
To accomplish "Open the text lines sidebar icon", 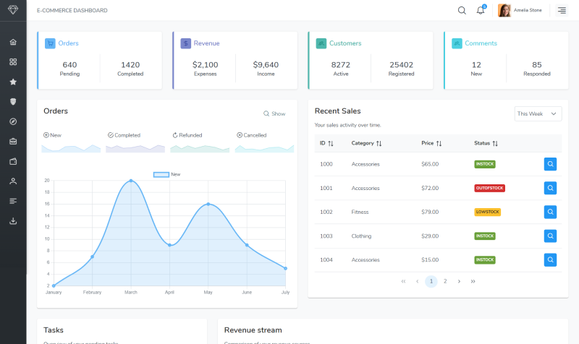I will click(x=13, y=201).
